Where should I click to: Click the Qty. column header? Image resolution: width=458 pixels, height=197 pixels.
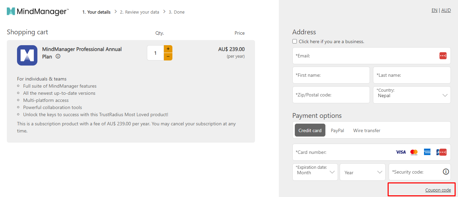(159, 33)
